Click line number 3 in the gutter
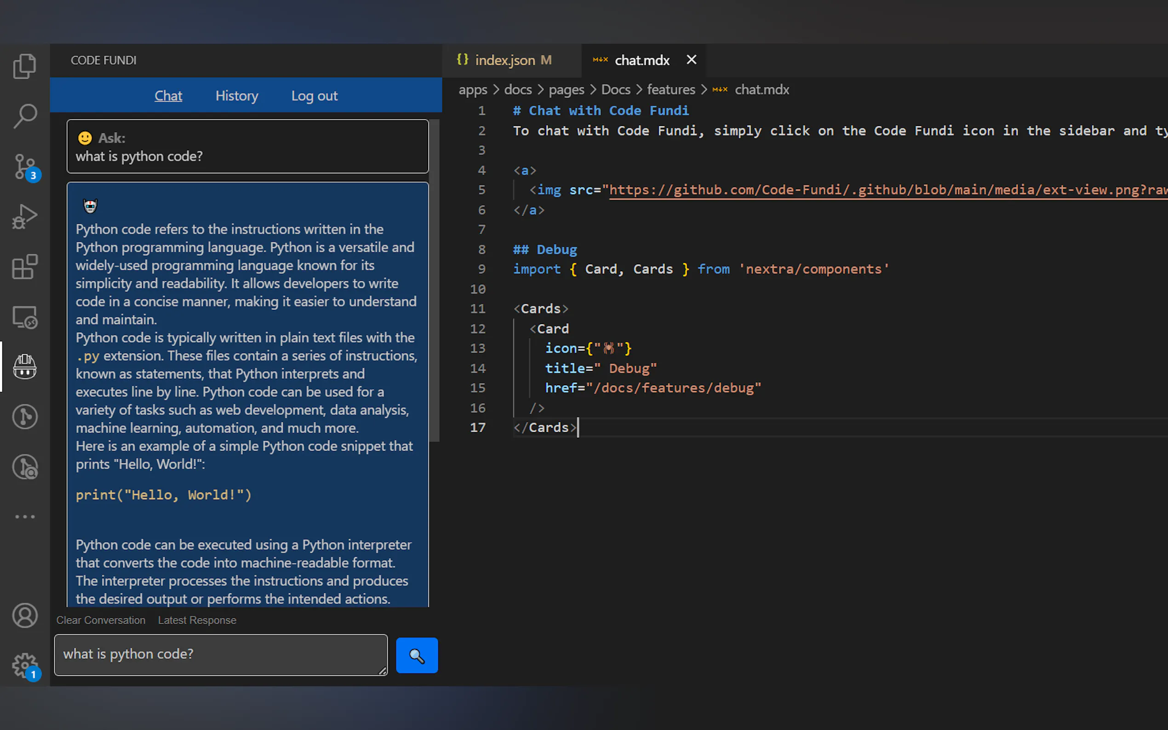This screenshot has height=730, width=1168. coord(481,151)
